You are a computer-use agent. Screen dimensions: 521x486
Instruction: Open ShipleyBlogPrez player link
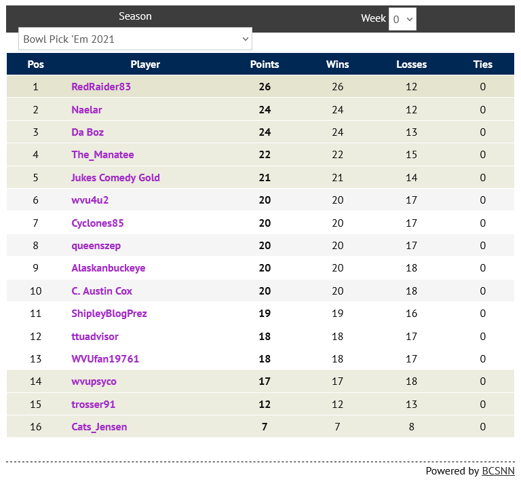(109, 314)
